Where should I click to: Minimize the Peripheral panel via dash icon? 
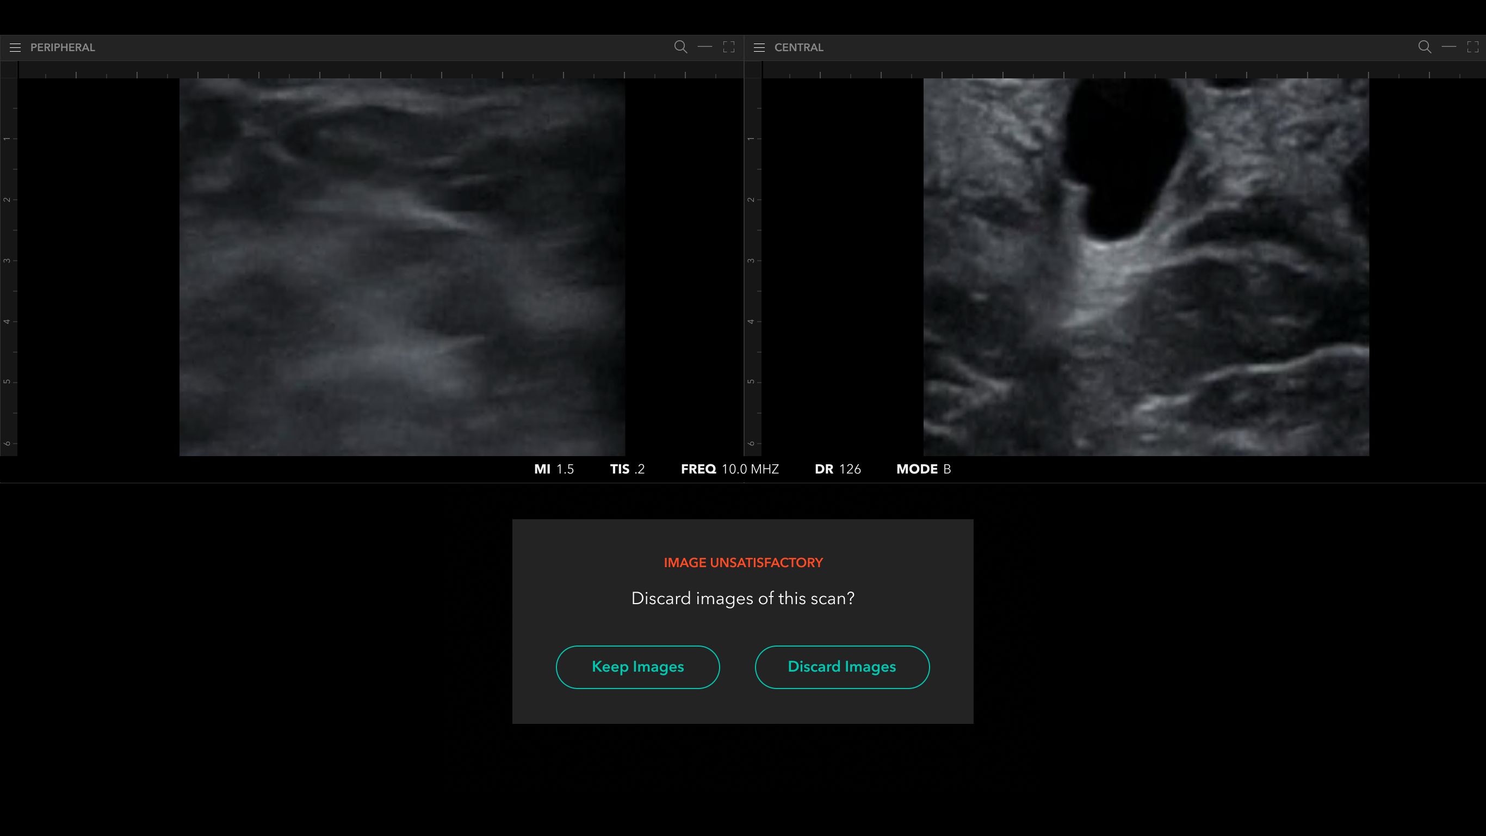click(x=704, y=47)
